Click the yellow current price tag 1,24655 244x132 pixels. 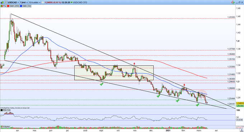point(240,103)
